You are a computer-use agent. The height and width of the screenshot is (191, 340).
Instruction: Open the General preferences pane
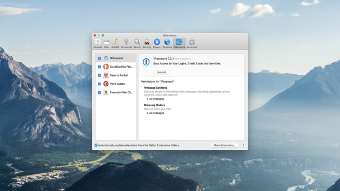(x=97, y=43)
